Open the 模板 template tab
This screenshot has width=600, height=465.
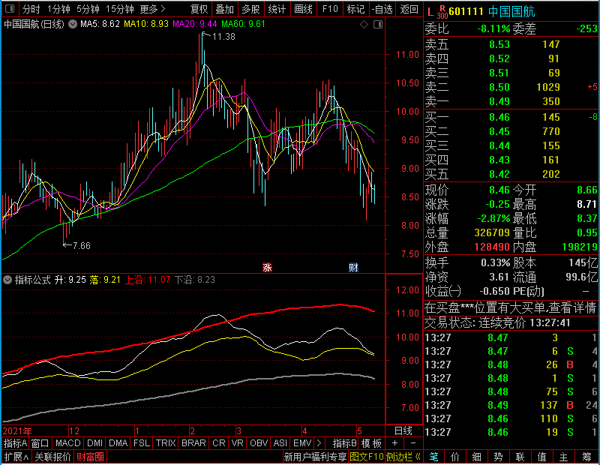point(371,443)
